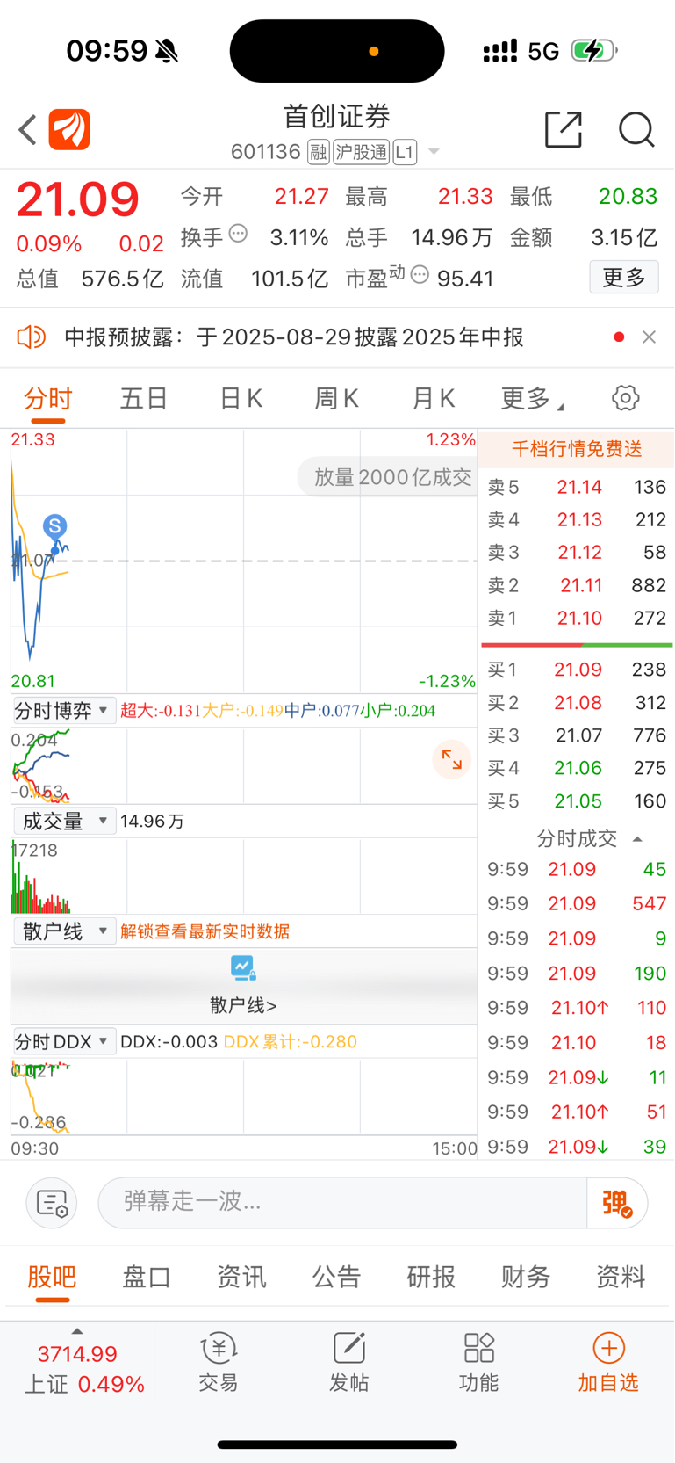675x1463 pixels.
Task: Switch to the 盘口 tab
Action: 147,1277
